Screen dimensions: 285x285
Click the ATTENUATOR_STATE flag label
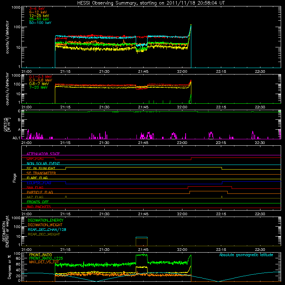click(43, 154)
